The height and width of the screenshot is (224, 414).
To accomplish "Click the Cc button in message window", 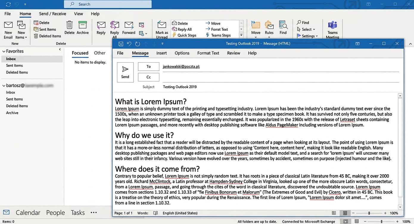I will [x=149, y=77].
